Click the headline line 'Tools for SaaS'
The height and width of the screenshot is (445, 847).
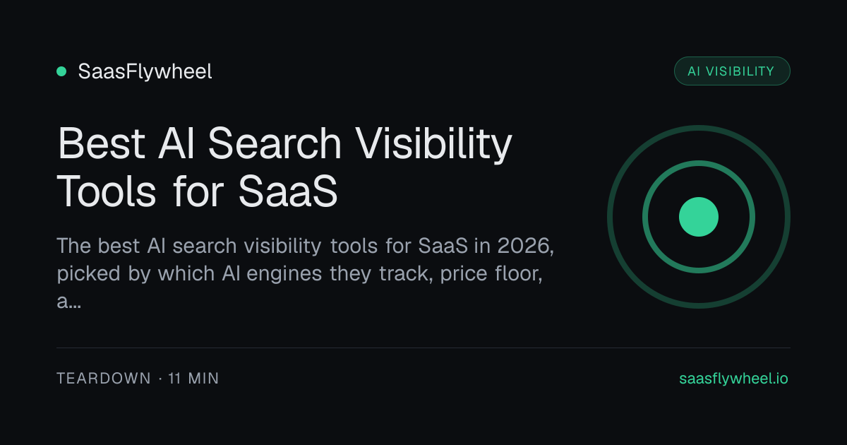pyautogui.click(x=198, y=190)
